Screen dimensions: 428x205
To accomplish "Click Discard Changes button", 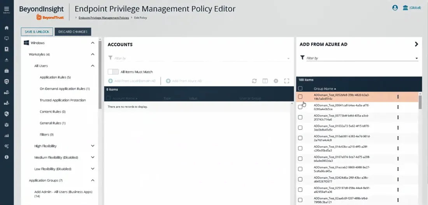I will coord(73,32).
